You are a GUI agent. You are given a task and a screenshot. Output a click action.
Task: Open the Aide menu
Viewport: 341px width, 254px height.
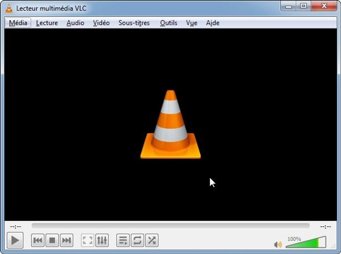pyautogui.click(x=212, y=23)
